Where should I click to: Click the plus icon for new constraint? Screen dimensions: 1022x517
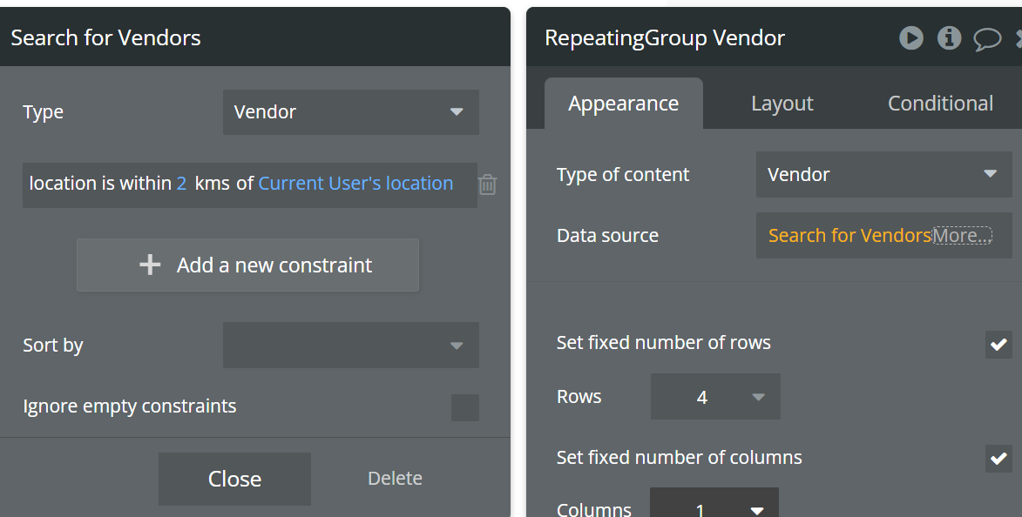pyautogui.click(x=150, y=265)
